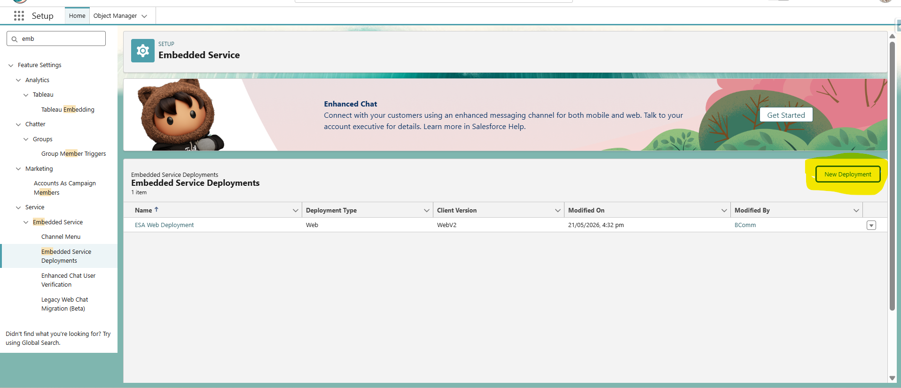
Task: Open Channel Menu setup page
Action: click(61, 237)
